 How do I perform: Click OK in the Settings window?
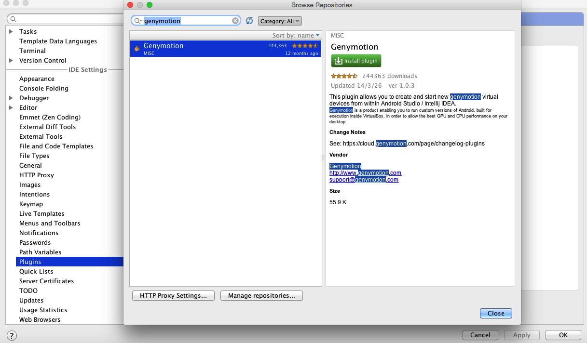pos(563,335)
